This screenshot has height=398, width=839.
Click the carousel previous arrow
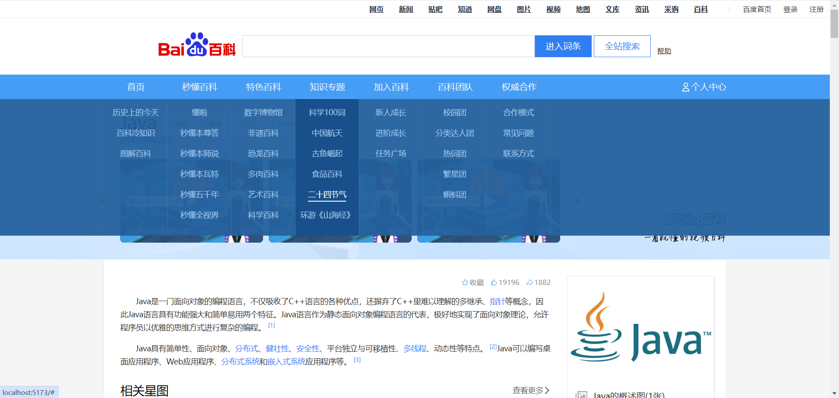pyautogui.click(x=104, y=201)
